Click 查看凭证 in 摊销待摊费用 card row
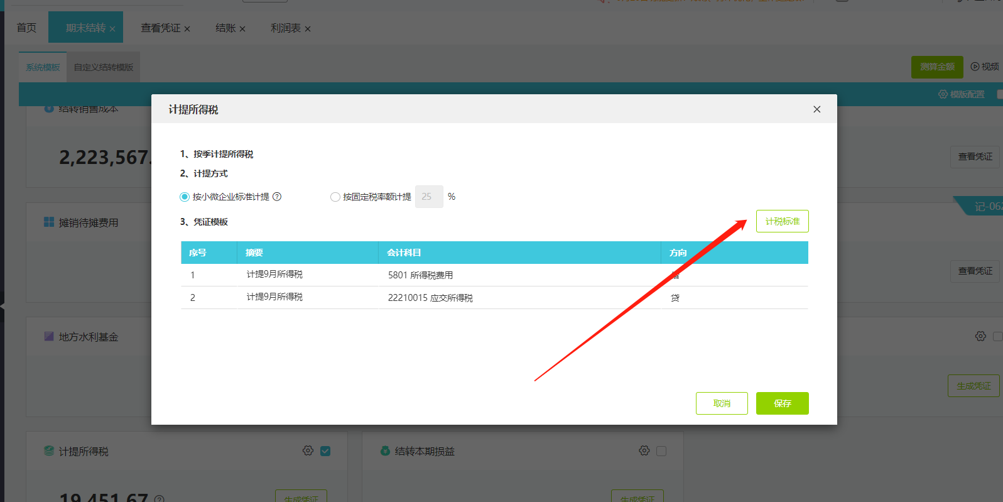Viewport: 1003px width, 502px height. tap(975, 271)
